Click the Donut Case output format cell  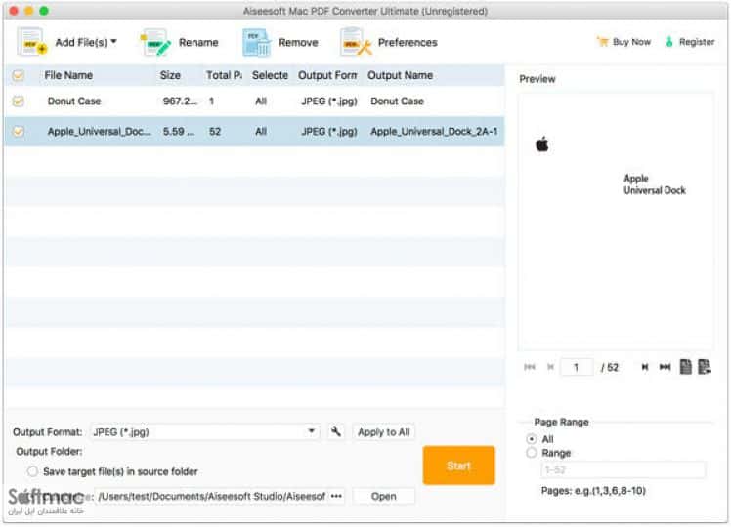click(x=329, y=101)
